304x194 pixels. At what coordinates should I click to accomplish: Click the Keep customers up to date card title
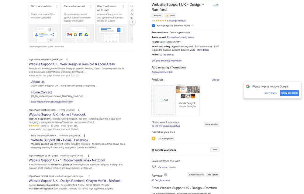[107, 8]
